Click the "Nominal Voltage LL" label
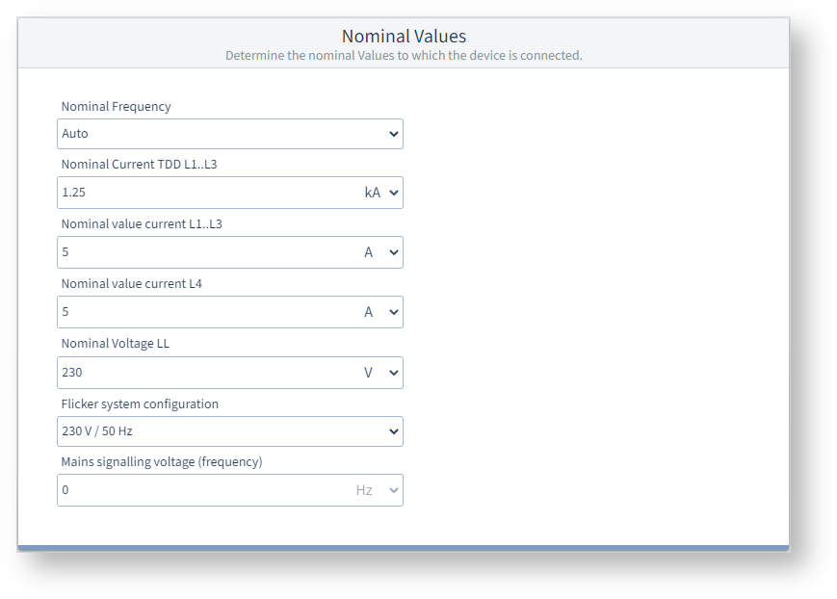 (115, 344)
